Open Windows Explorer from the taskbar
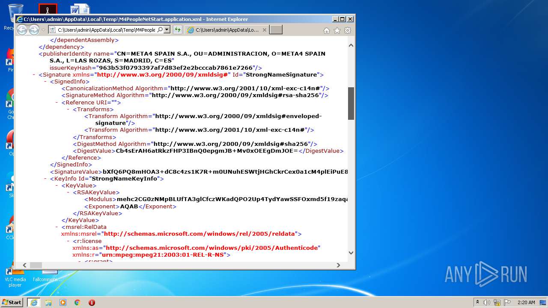This screenshot has width=548, height=308. coord(48,302)
